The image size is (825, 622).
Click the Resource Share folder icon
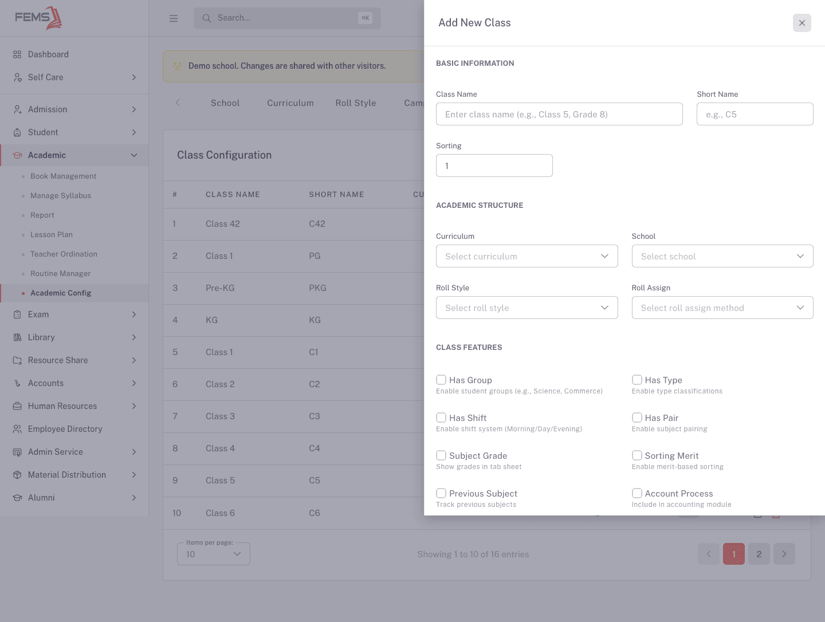tap(17, 360)
